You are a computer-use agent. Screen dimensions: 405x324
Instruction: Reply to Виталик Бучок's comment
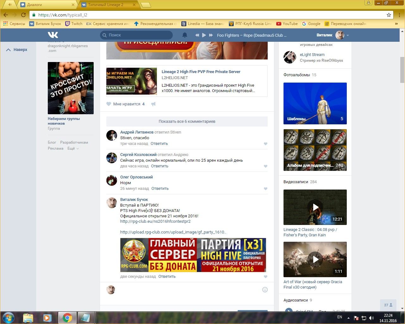(167, 277)
